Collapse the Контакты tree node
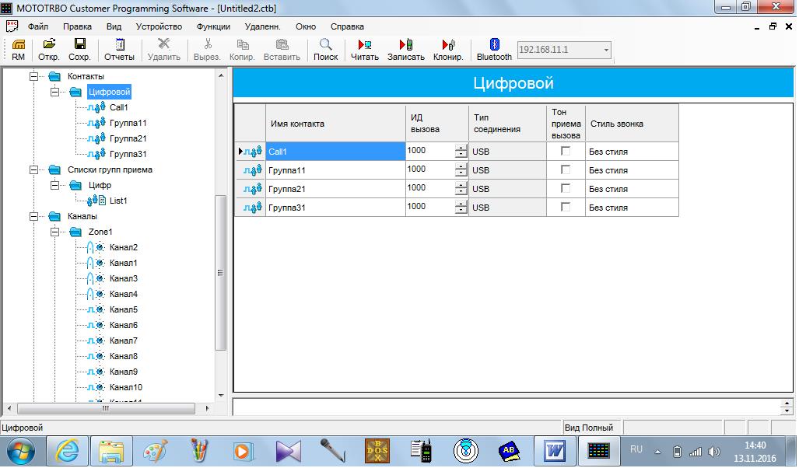This screenshot has height=468, width=799. pos(33,76)
